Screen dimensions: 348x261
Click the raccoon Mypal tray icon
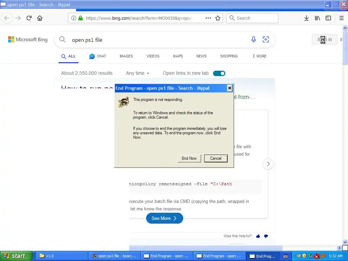click(298, 256)
